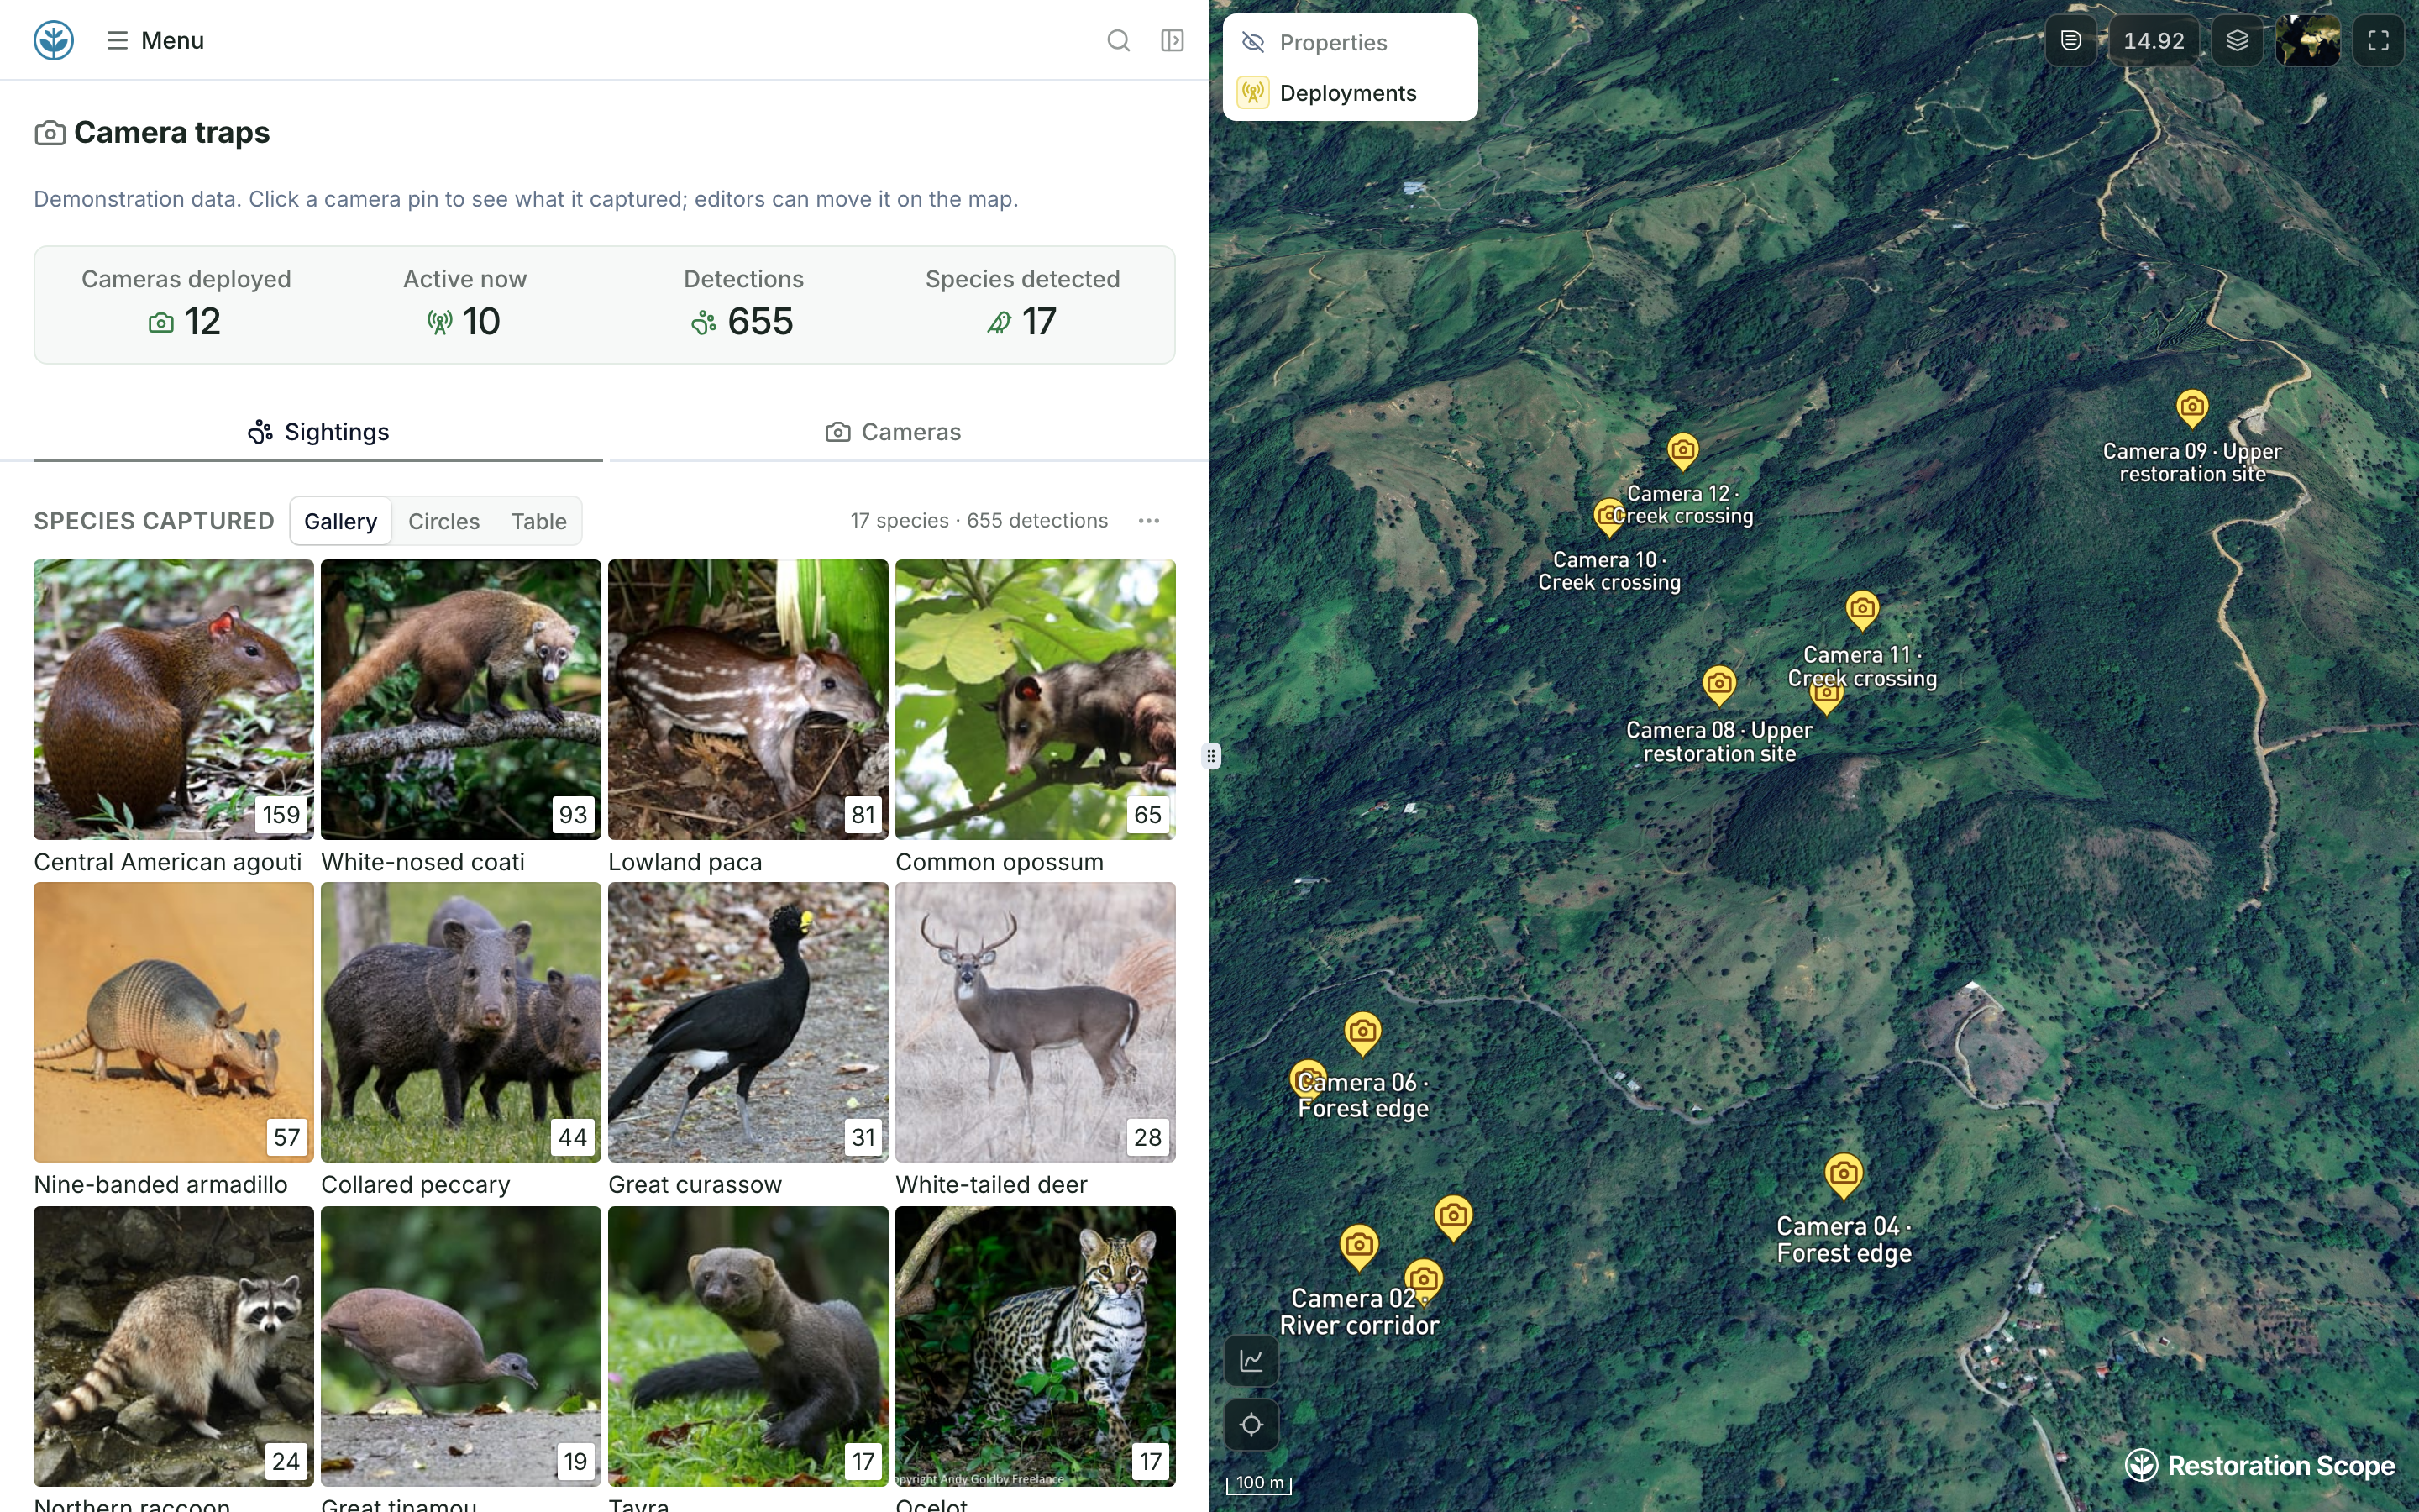Click the panel divider drag handle

click(x=1210, y=756)
